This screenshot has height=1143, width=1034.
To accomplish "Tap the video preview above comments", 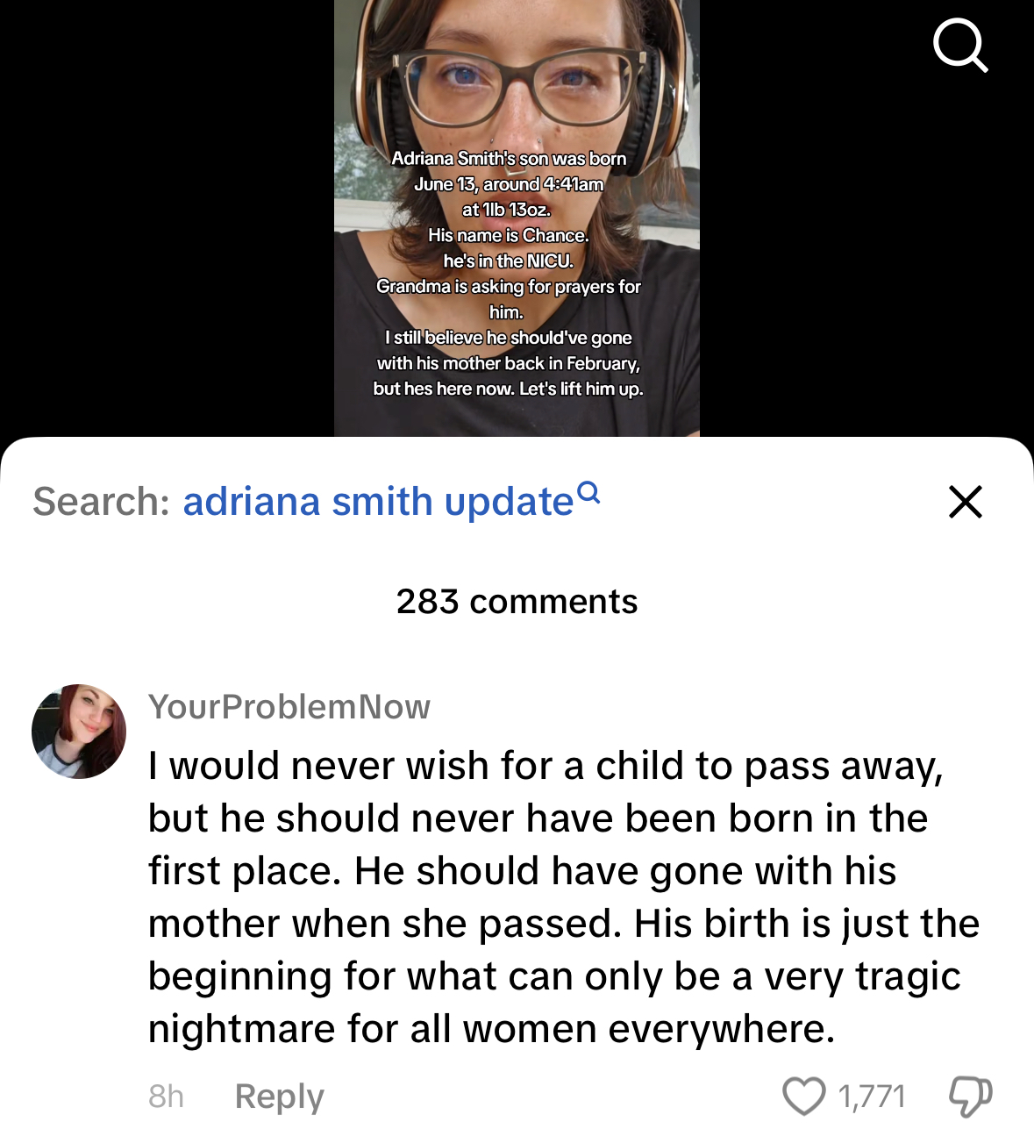I will click(517, 218).
